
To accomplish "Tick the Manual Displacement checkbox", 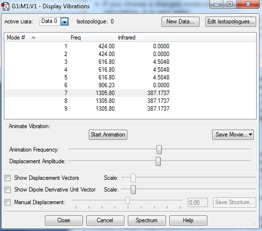I will pyautogui.click(x=8, y=202).
